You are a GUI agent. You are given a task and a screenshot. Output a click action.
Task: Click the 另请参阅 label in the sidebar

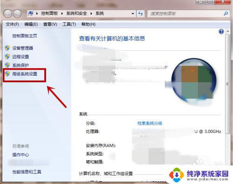pyautogui.click(x=21, y=146)
